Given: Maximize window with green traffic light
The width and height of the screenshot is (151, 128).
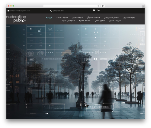Looking at the screenshot, I should click(x=13, y=6).
